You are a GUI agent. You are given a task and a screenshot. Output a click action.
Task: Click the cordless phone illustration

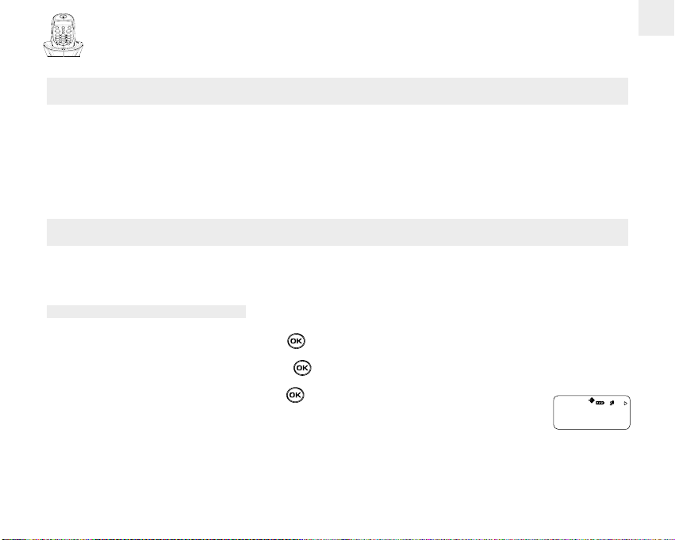[x=63, y=35]
